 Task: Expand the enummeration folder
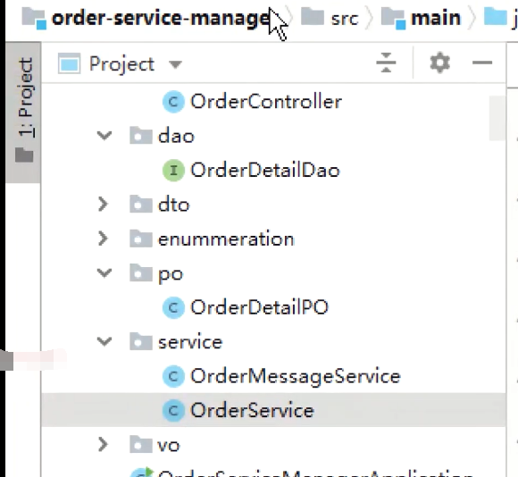point(103,238)
